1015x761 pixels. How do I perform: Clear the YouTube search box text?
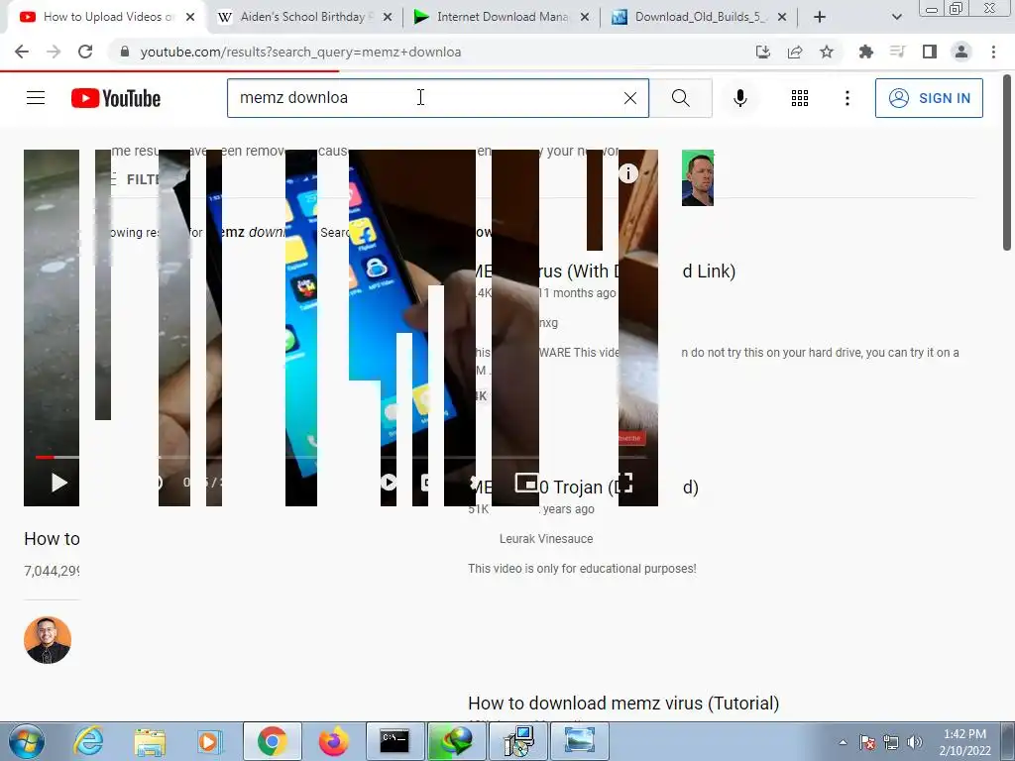tap(629, 98)
